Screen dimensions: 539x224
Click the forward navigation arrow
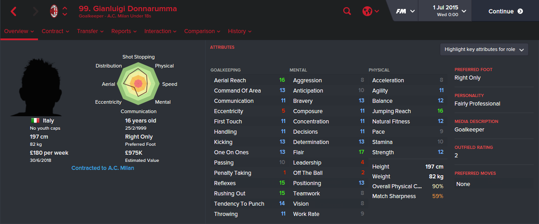click(x=35, y=12)
